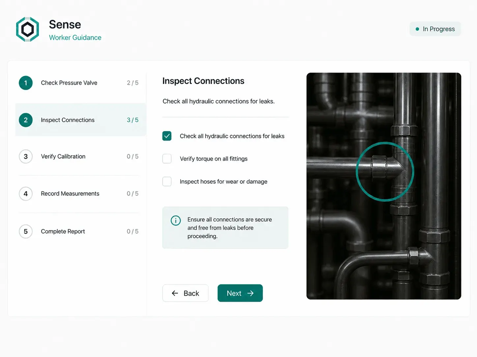477x357 pixels.
Task: Click the '3 / 5' progress count
Action: click(x=133, y=120)
